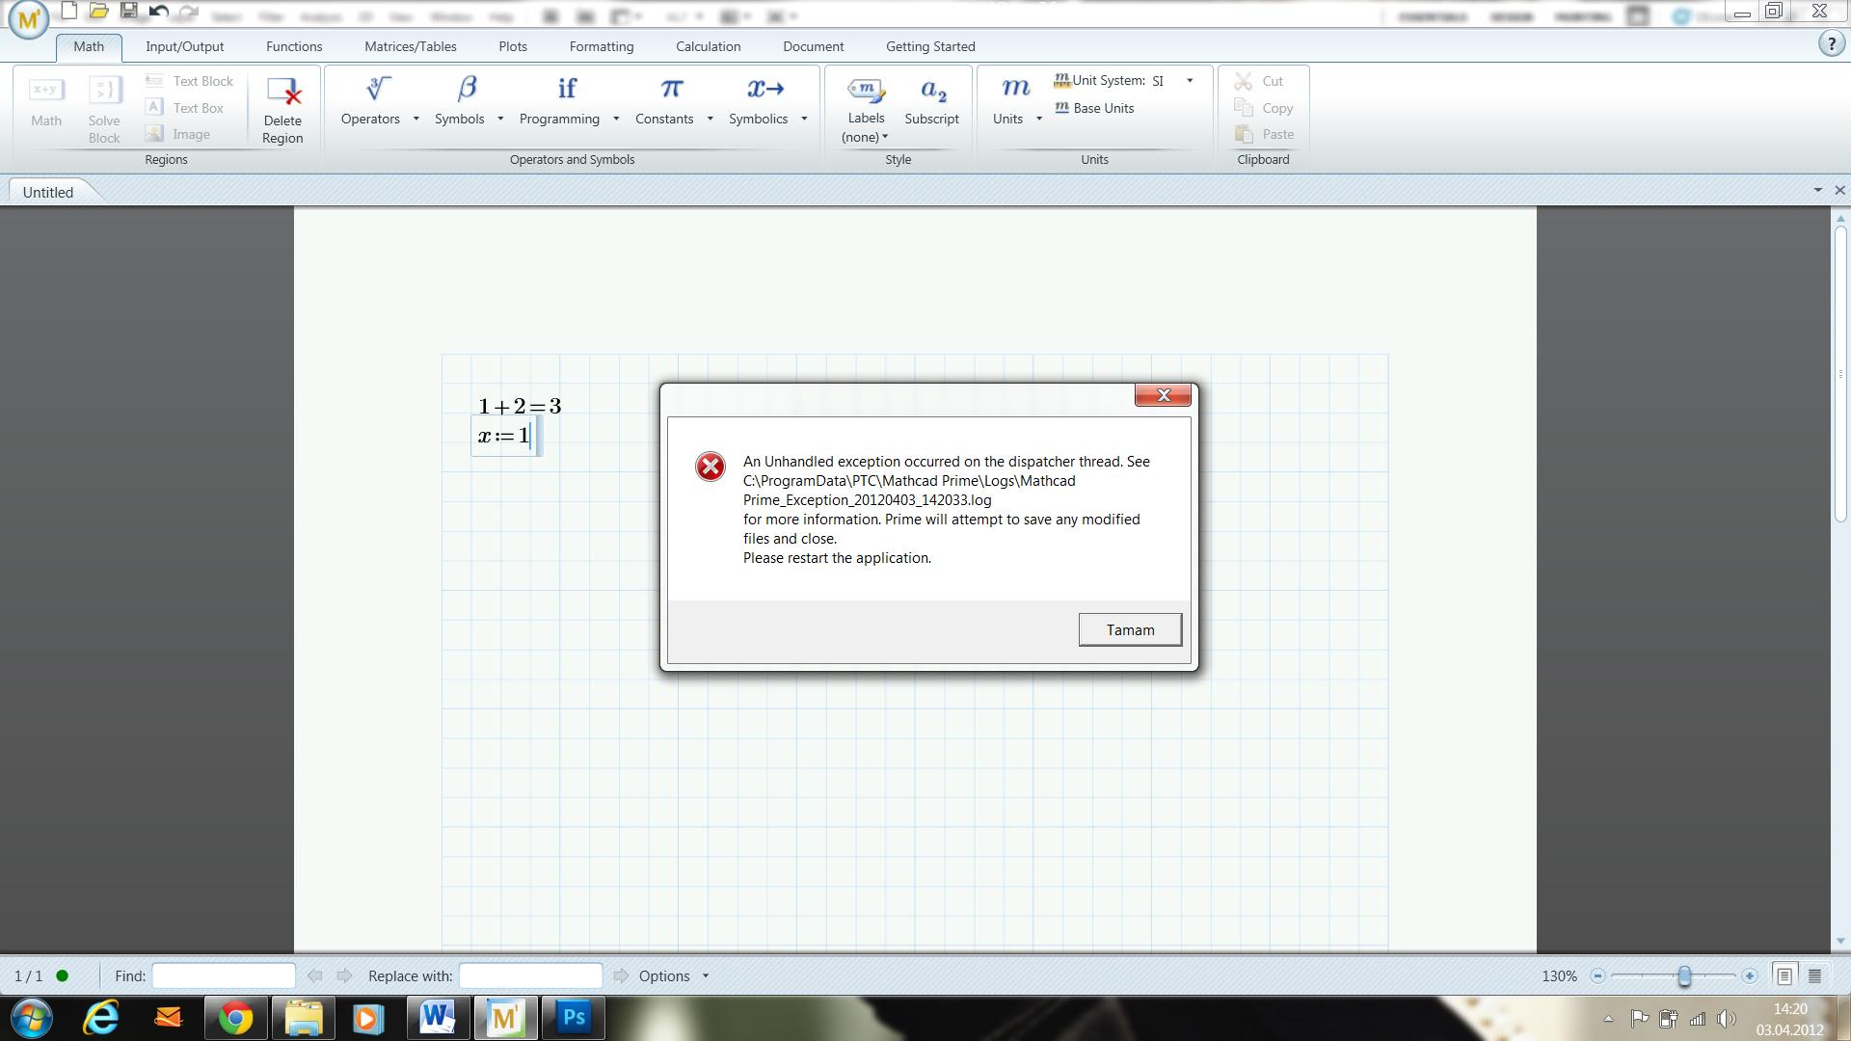Expand the Programming dropdown arrow
1851x1041 pixels.
[616, 119]
